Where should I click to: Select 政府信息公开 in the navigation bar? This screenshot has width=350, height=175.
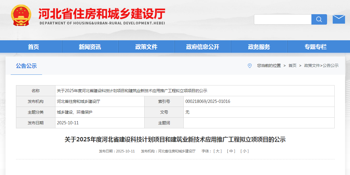[203, 47]
